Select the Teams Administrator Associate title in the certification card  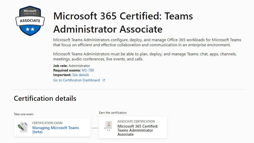tap(137, 130)
